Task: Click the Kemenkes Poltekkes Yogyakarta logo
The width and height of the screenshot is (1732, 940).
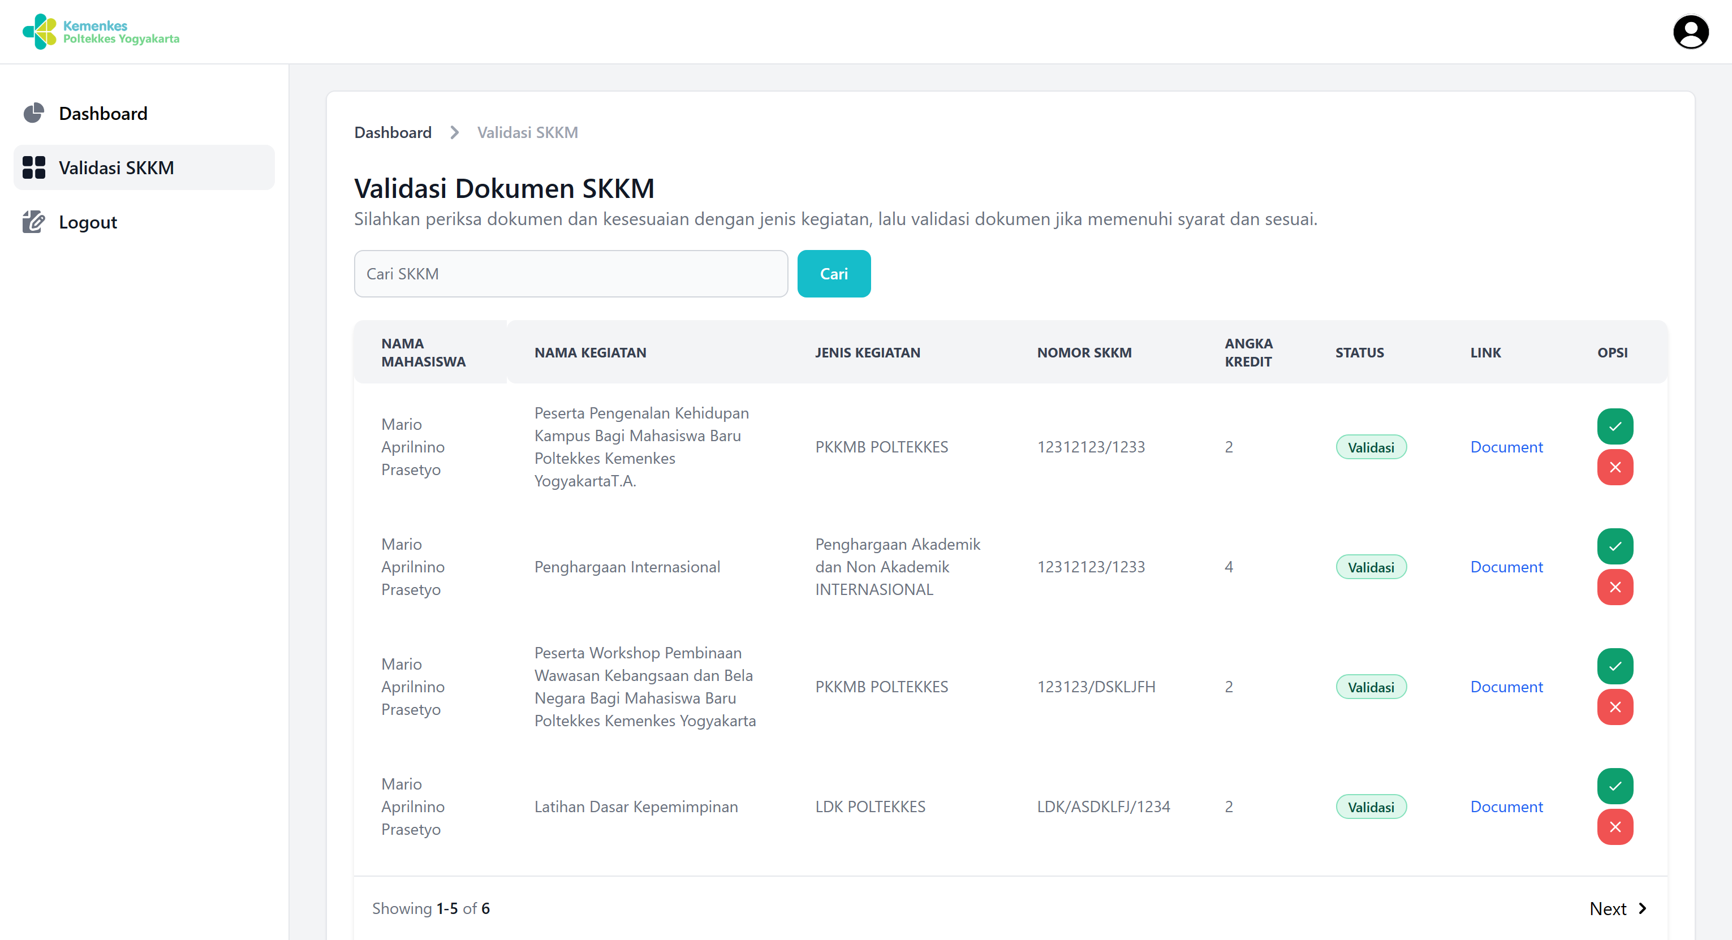Action: pos(101,32)
